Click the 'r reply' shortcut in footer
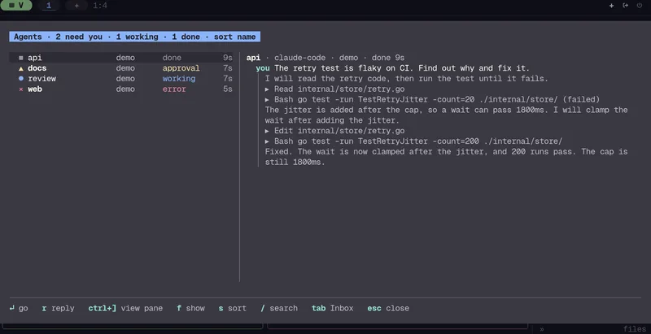Viewport: 651px width, 334px height. pos(58,308)
